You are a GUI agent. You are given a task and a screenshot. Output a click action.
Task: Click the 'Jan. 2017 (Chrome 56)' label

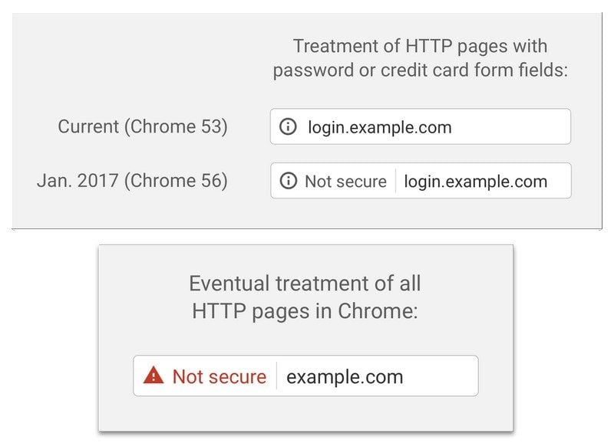(132, 181)
